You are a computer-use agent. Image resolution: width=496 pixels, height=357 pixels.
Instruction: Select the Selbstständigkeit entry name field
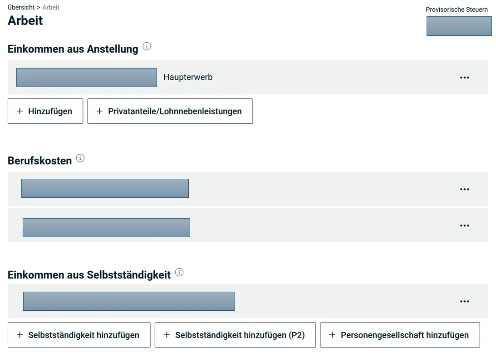point(129,301)
